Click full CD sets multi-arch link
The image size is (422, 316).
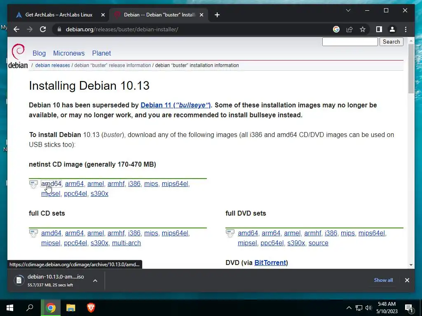pyautogui.click(x=126, y=243)
